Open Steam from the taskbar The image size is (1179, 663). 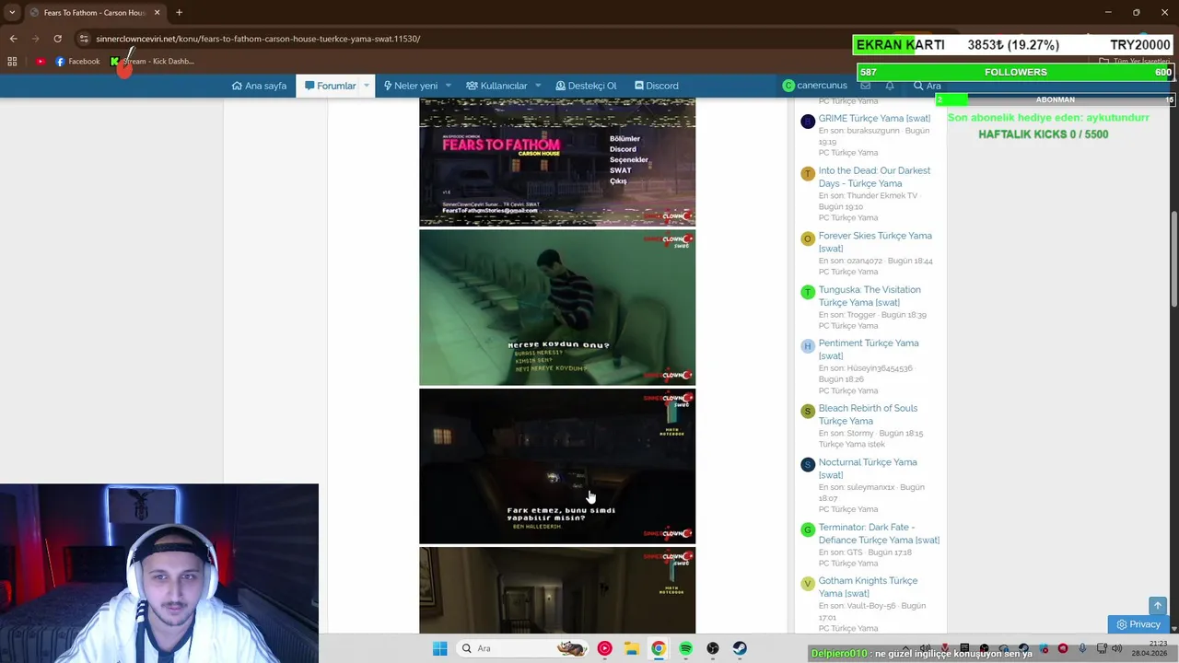[x=740, y=648]
